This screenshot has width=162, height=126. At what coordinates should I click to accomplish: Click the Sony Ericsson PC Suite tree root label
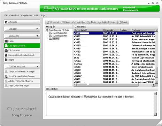point(59,30)
